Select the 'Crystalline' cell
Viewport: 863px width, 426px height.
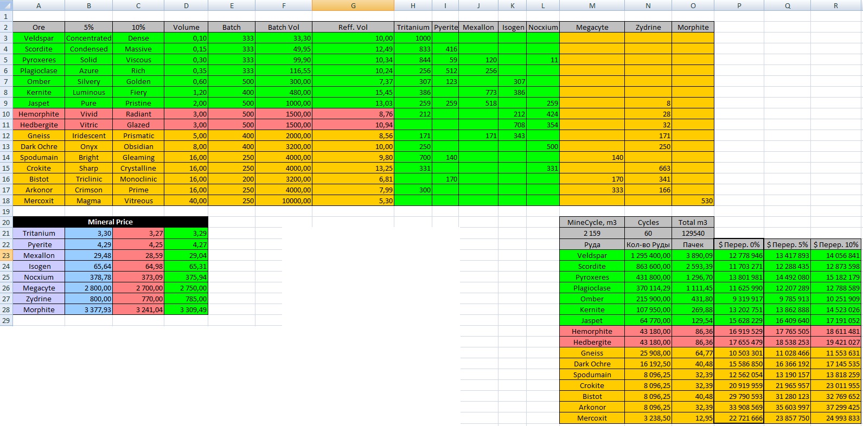(138, 168)
